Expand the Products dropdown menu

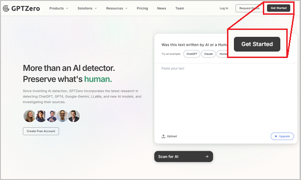pyautogui.click(x=59, y=8)
